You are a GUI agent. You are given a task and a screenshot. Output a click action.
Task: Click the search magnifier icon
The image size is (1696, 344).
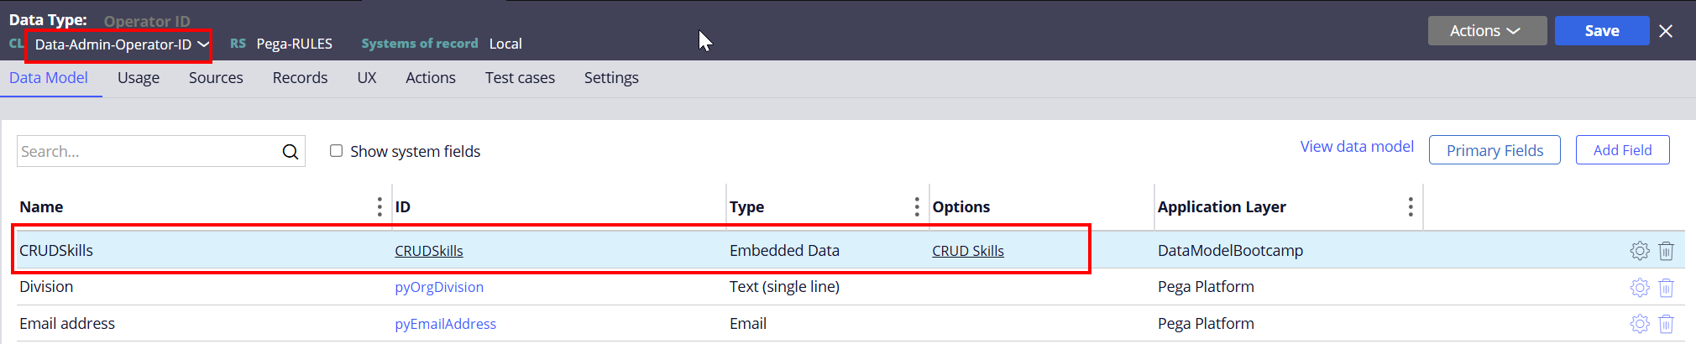(x=291, y=152)
